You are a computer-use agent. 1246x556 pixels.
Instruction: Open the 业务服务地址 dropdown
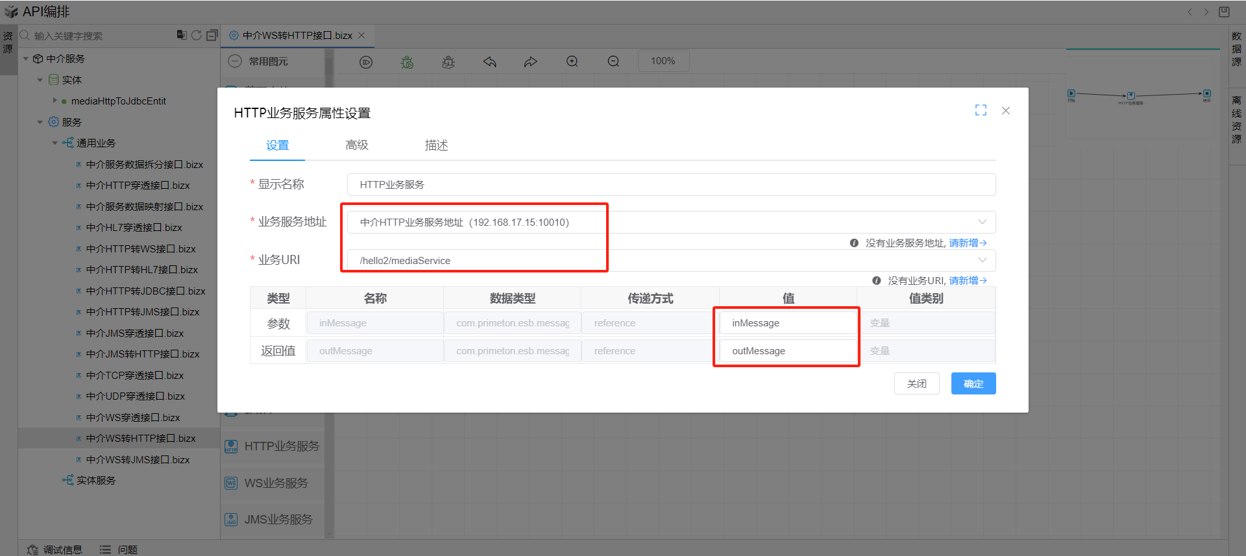pyautogui.click(x=982, y=222)
